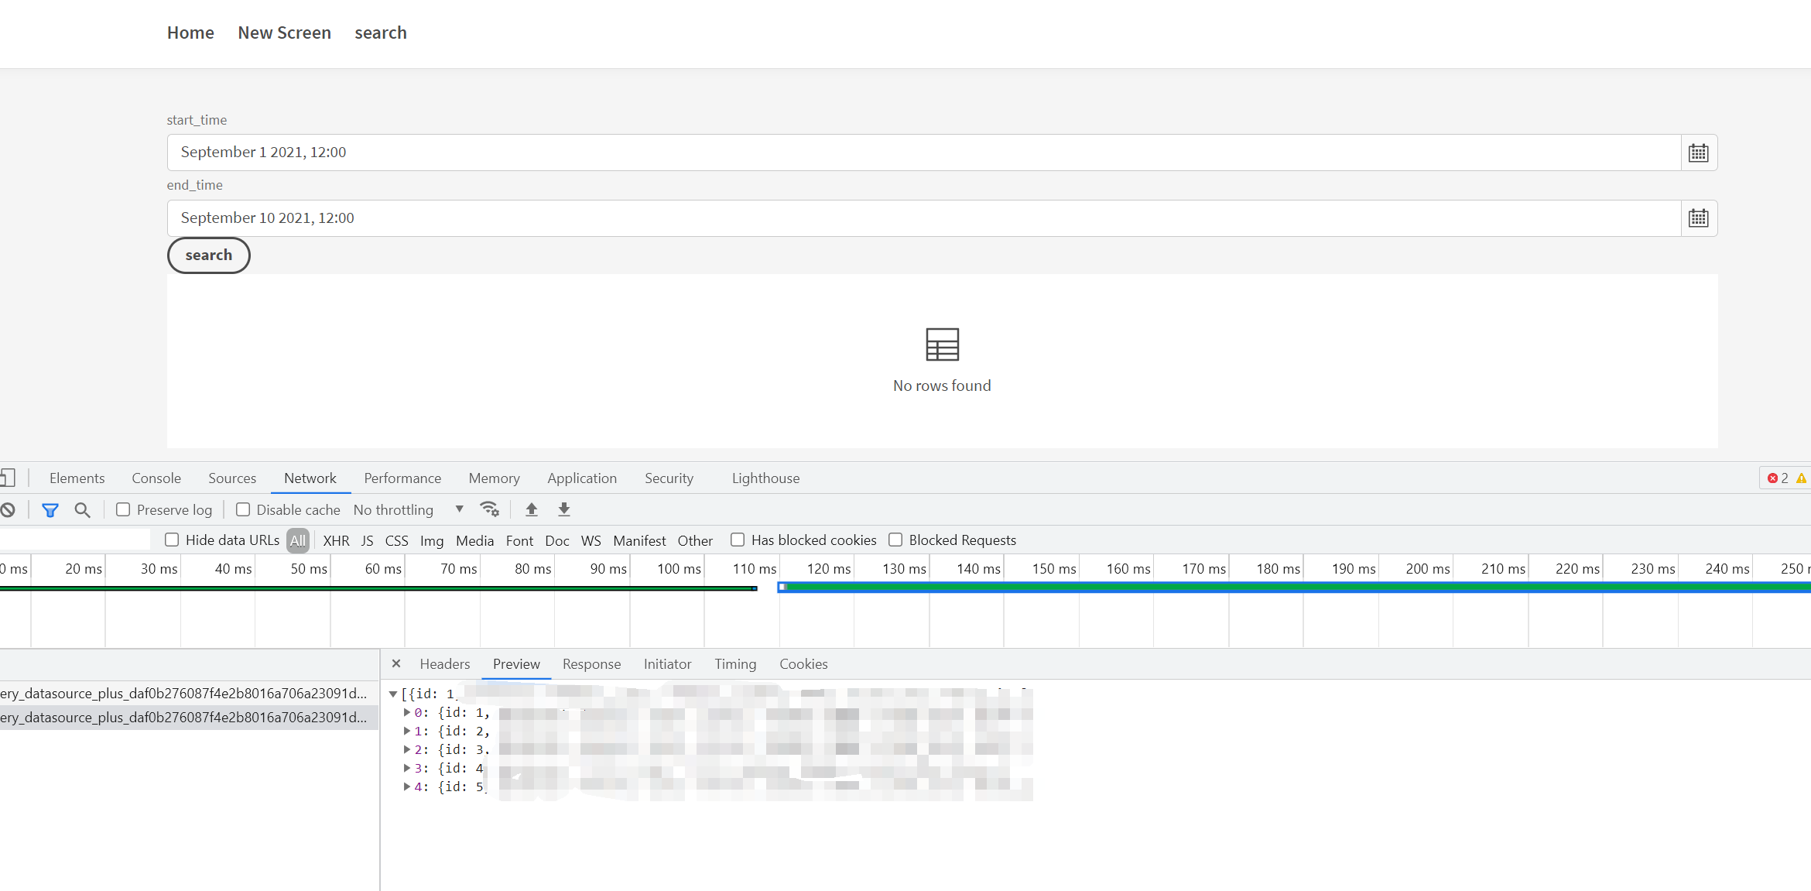Enable the Preserve log checkbox
The height and width of the screenshot is (891, 1811).
click(x=124, y=509)
